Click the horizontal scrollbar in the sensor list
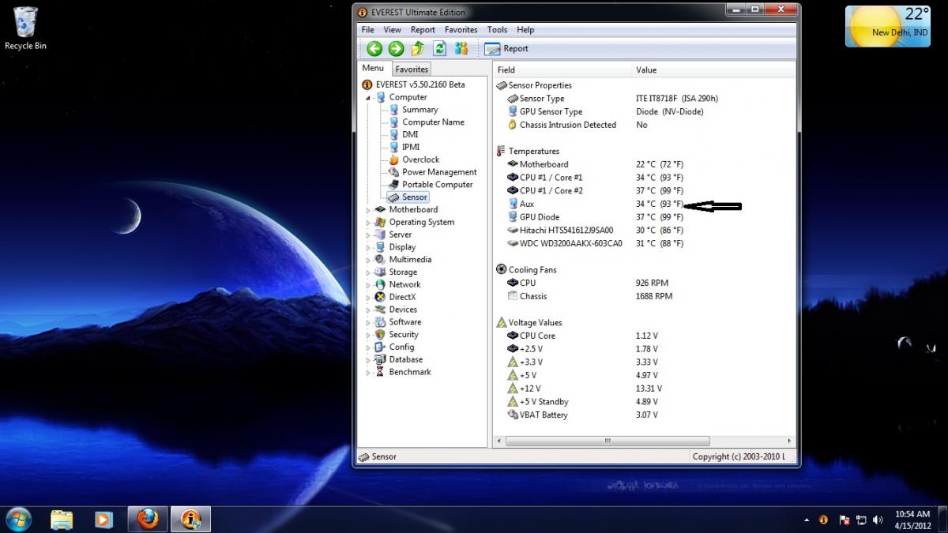 pos(643,441)
